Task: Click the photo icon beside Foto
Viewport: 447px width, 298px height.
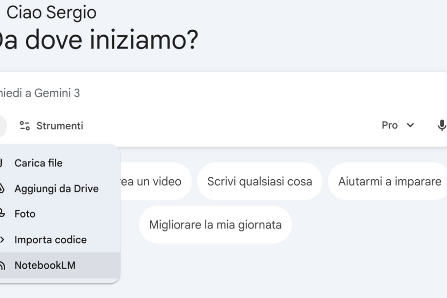Action: tap(1, 214)
